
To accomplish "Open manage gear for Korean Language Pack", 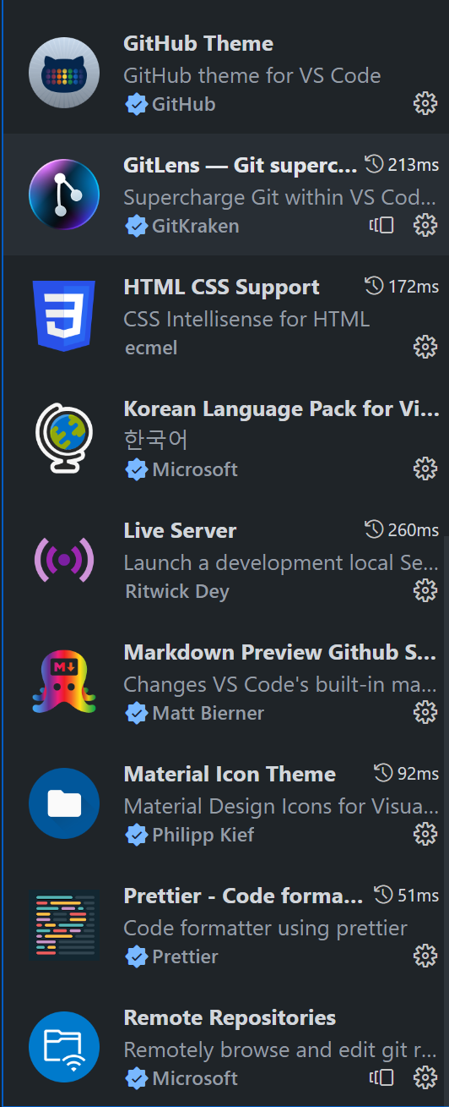I will 425,469.
